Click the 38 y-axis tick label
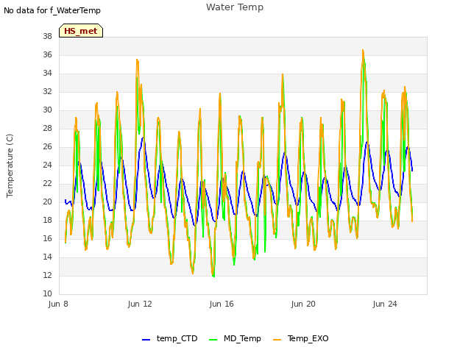Screen dimensions: 471x353 click(47, 36)
